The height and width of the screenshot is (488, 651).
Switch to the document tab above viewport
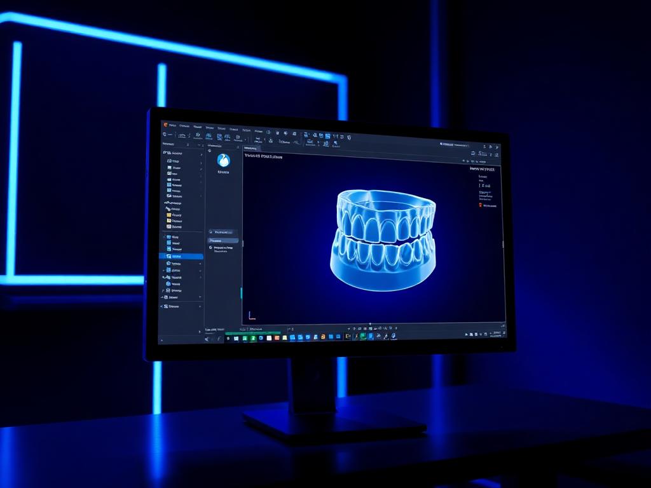[x=250, y=148]
